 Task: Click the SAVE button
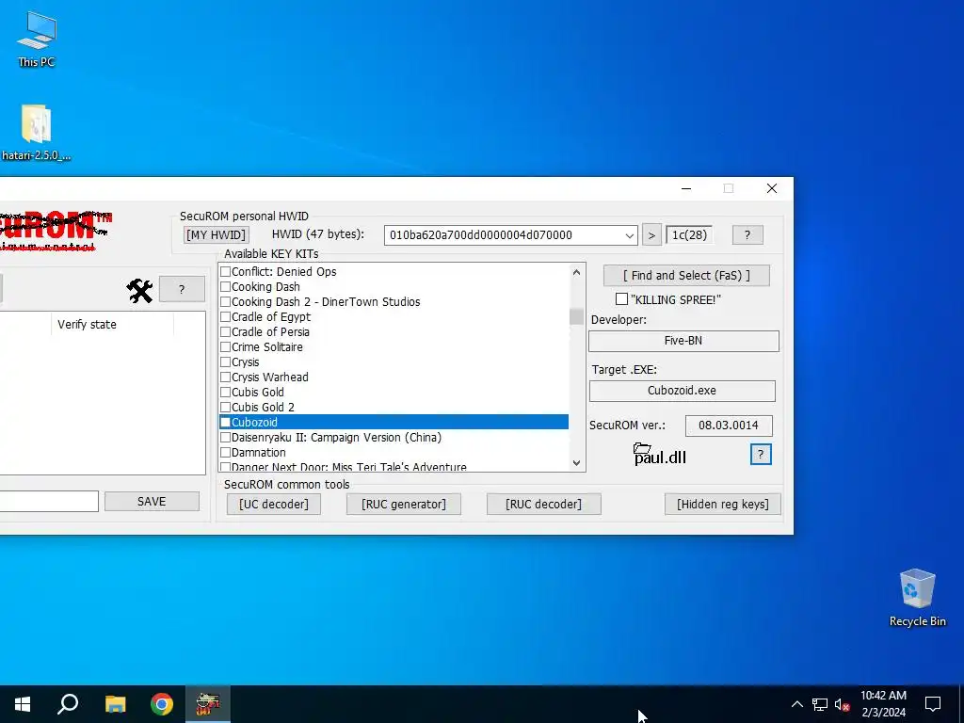point(152,501)
